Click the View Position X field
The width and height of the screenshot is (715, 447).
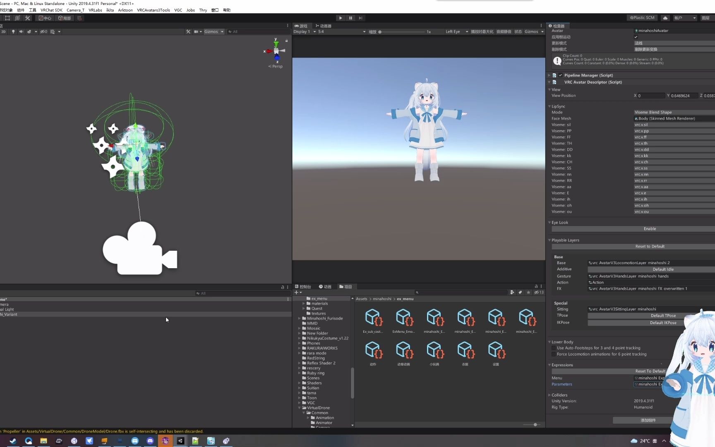(x=651, y=96)
